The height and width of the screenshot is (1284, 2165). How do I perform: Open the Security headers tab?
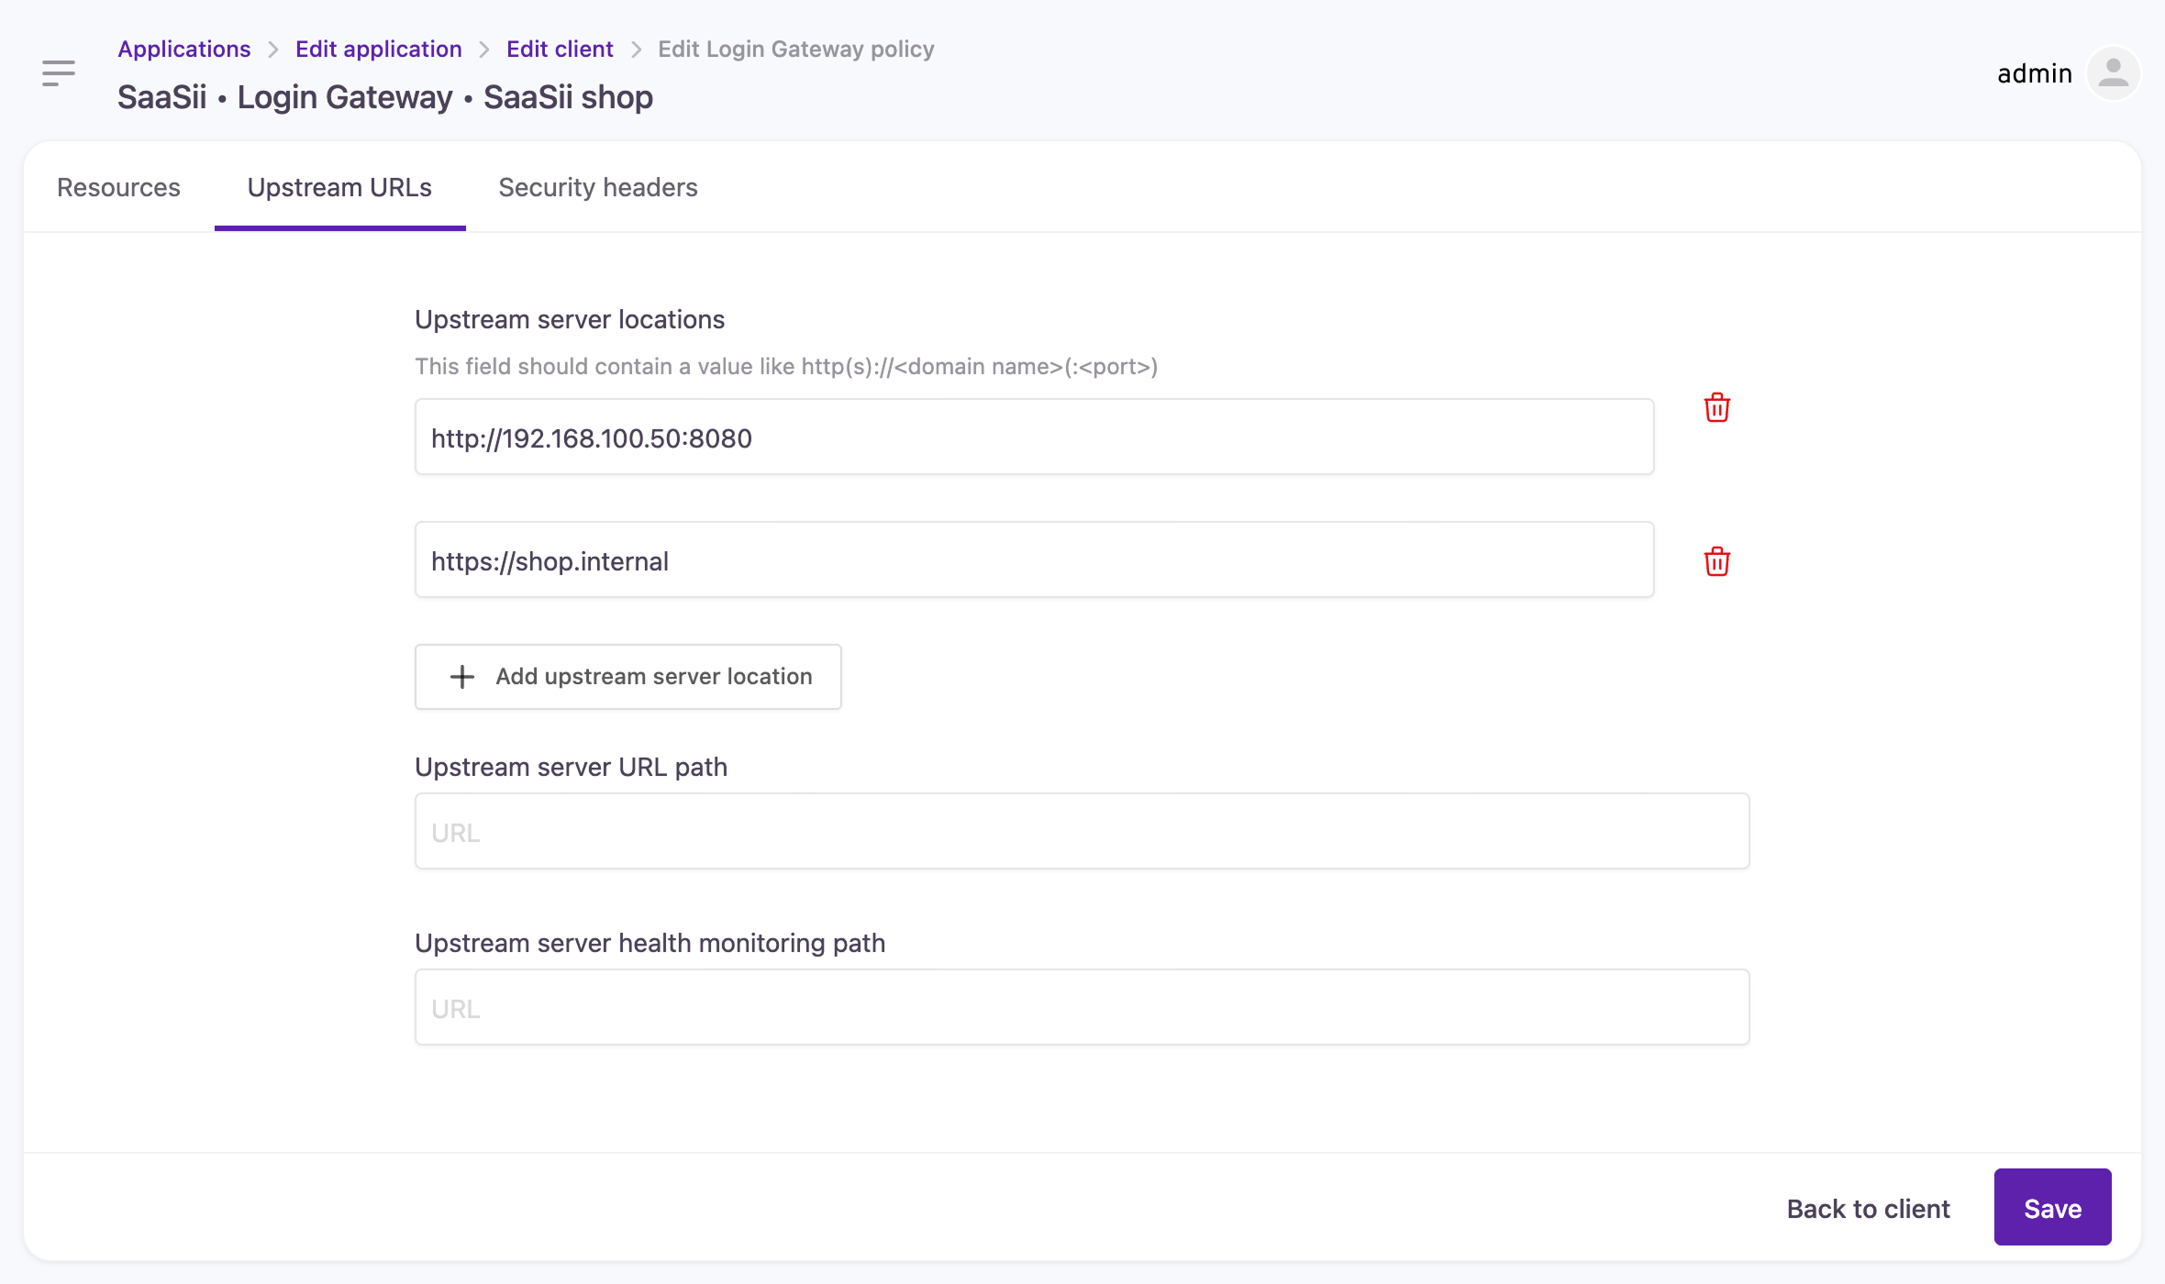tap(598, 187)
